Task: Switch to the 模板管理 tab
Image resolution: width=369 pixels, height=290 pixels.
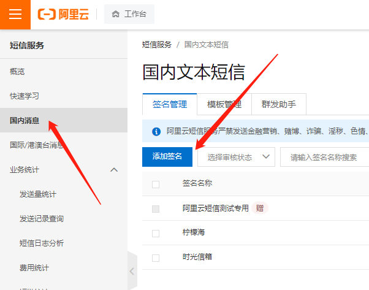Action: tap(224, 104)
